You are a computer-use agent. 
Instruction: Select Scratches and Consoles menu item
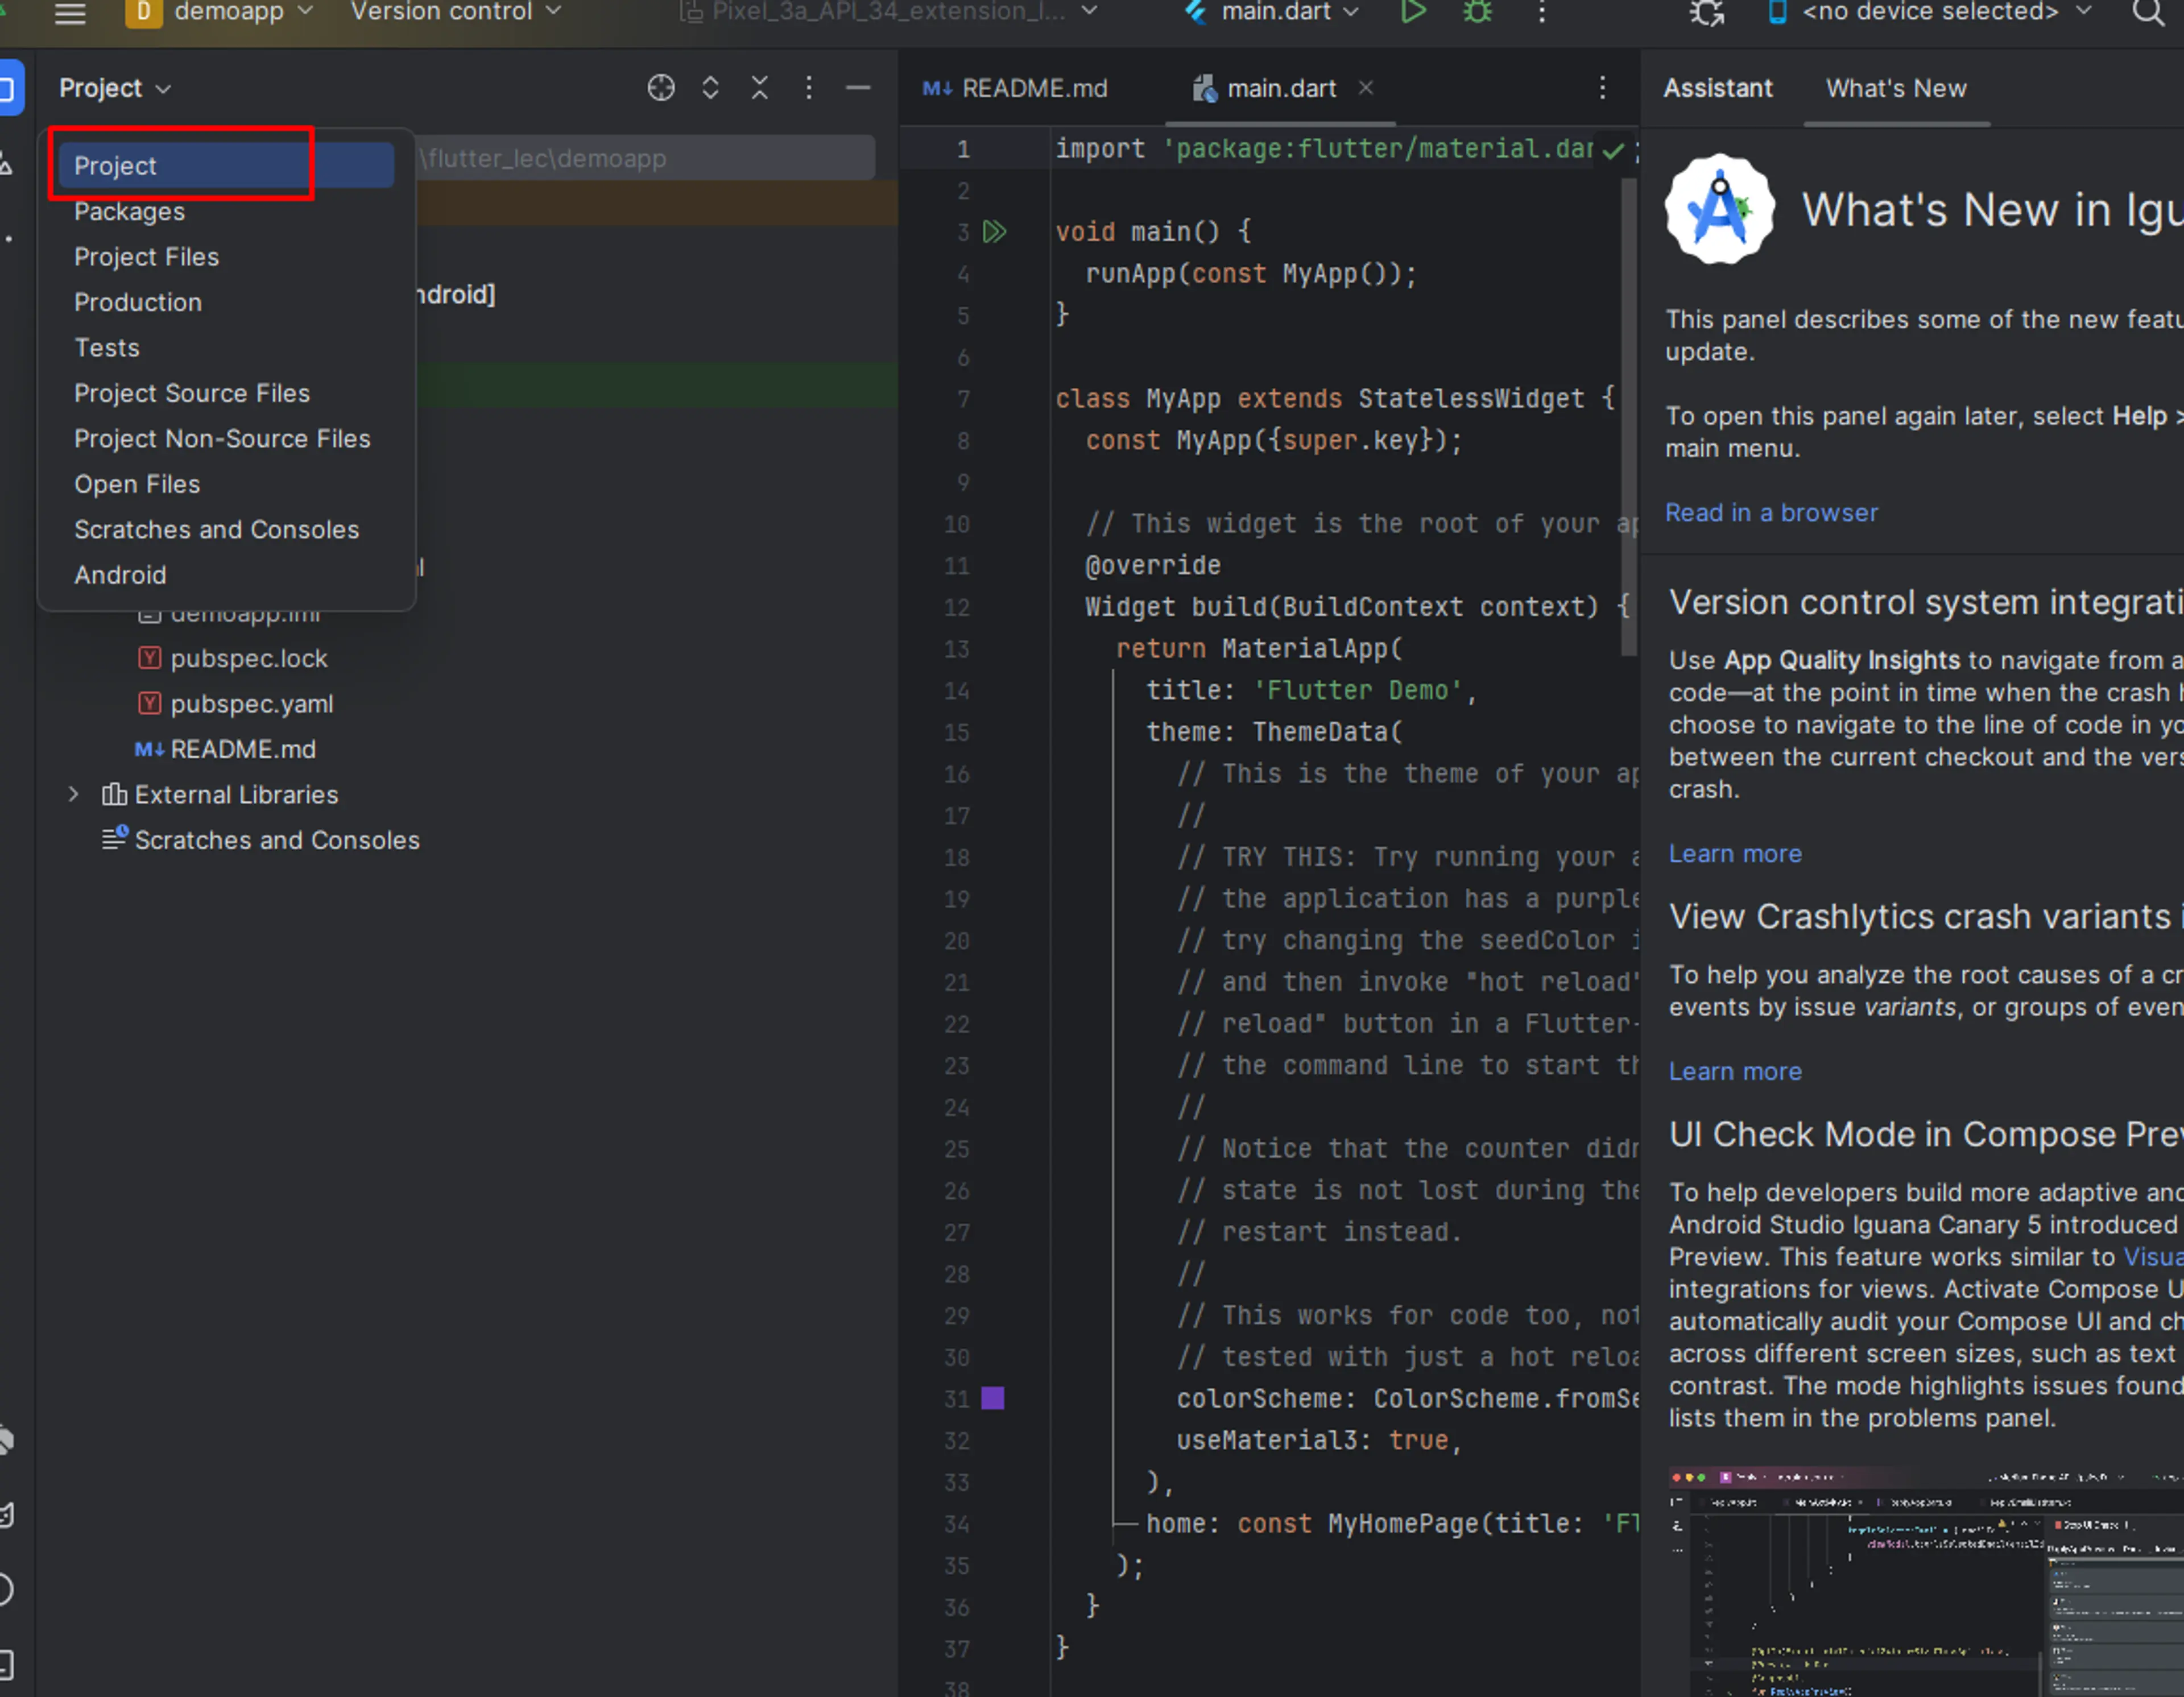point(216,528)
